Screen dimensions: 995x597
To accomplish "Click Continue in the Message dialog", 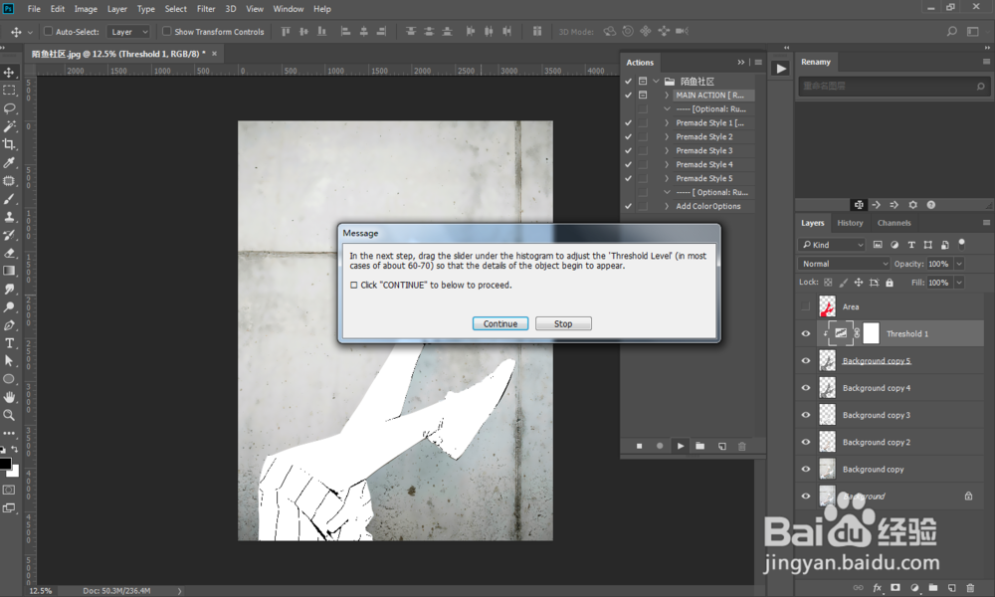I will [x=500, y=324].
